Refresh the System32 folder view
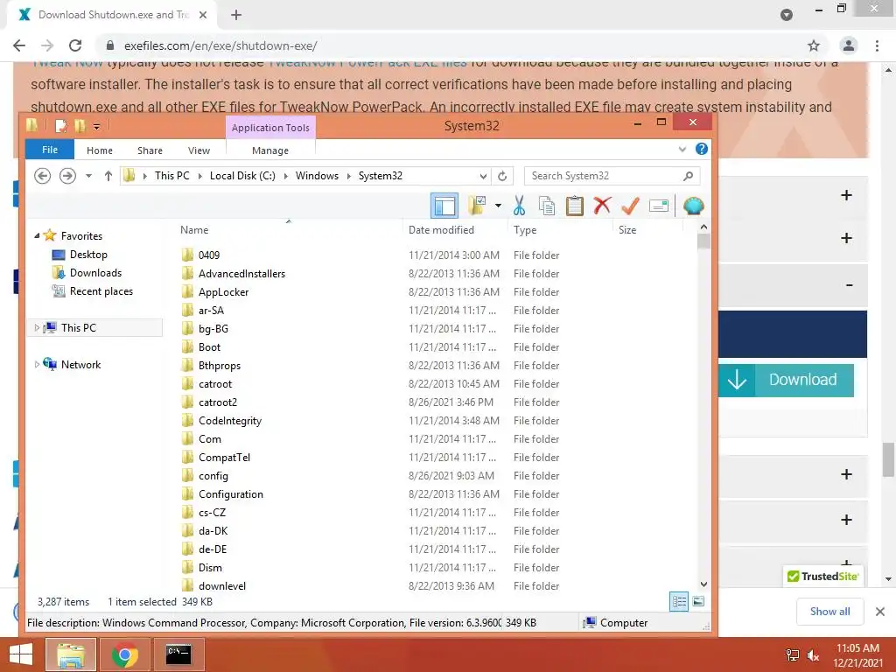 coord(501,176)
